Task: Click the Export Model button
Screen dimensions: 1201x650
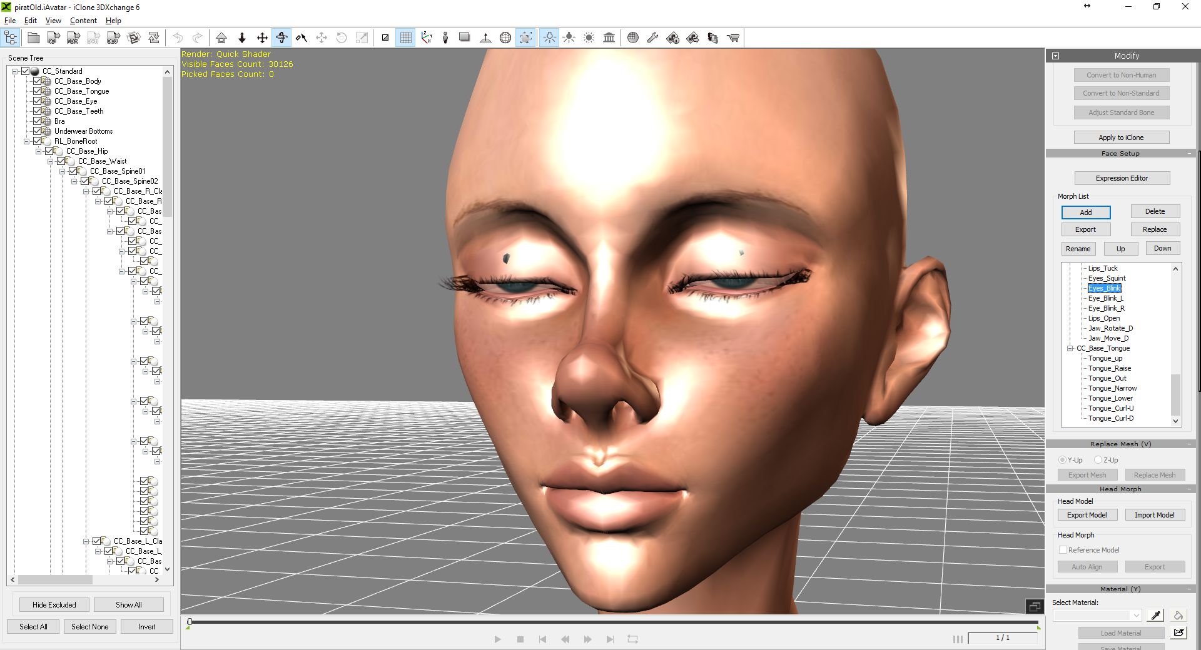Action: click(1087, 515)
